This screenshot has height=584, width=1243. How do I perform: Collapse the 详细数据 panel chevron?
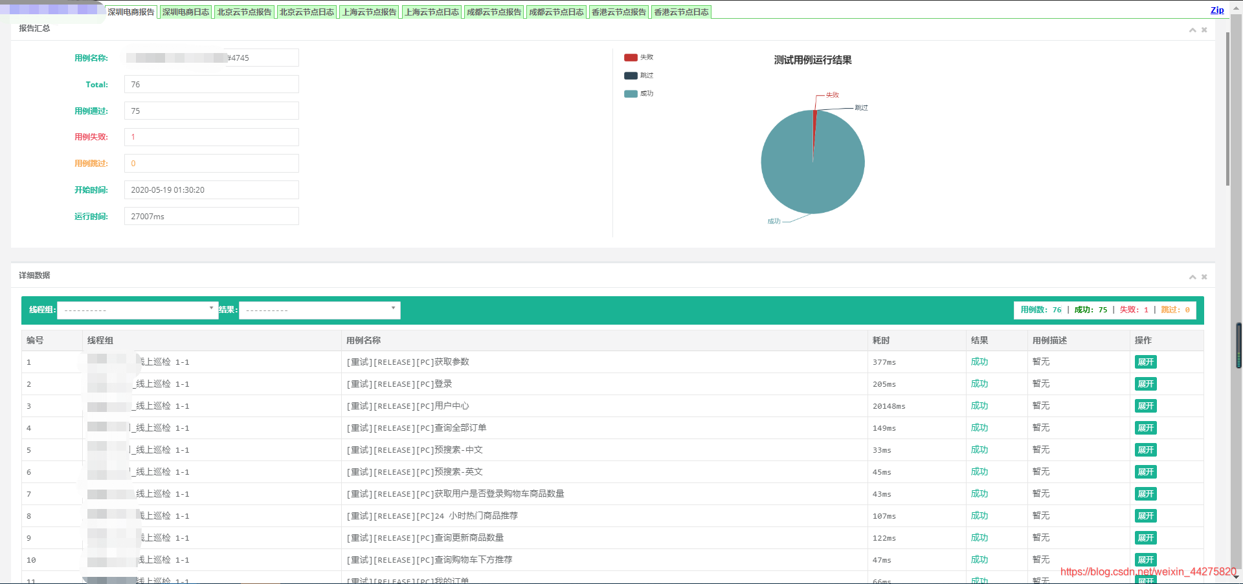(x=1193, y=277)
